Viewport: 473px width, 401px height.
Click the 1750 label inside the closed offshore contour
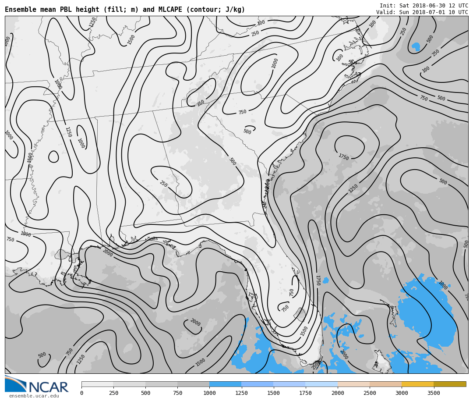coord(343,157)
